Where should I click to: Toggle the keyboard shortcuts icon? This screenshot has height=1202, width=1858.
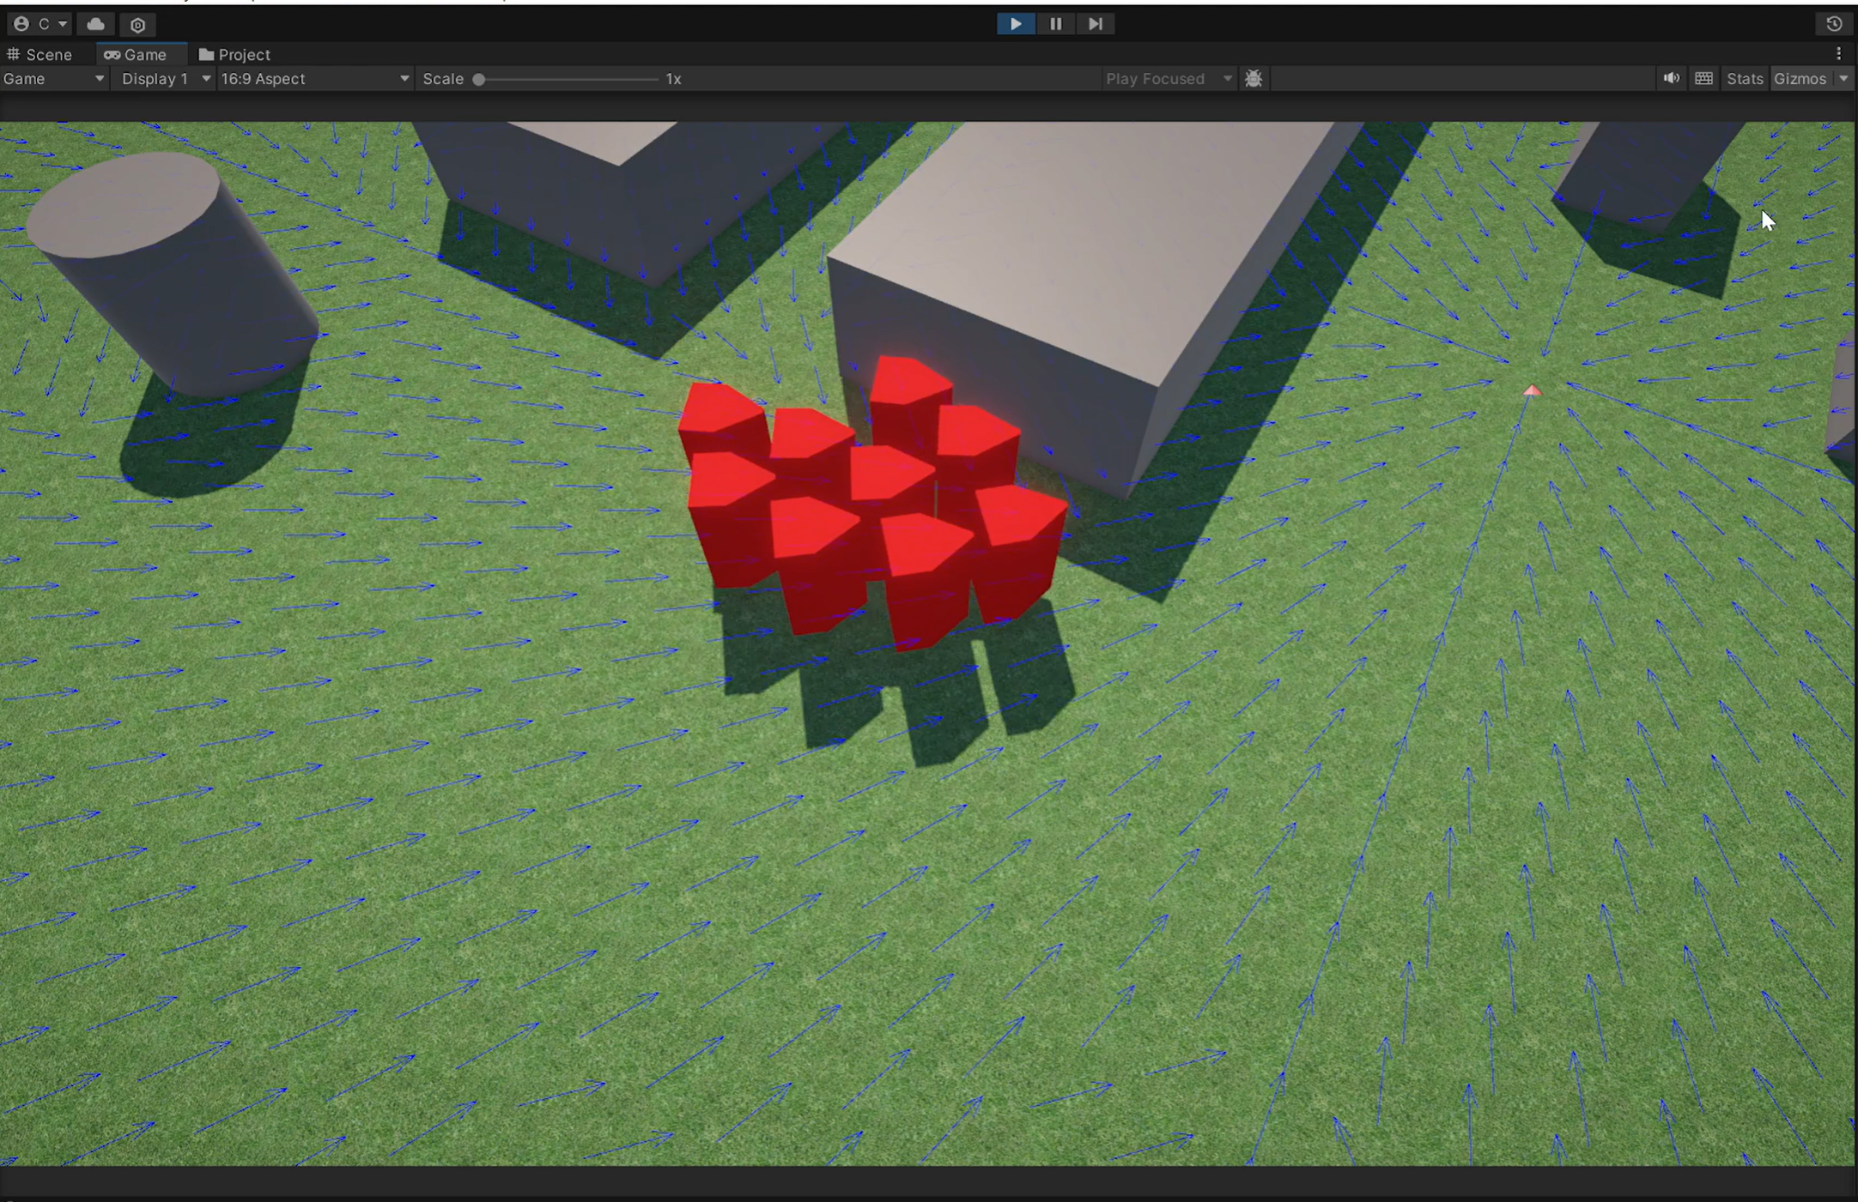[1704, 79]
